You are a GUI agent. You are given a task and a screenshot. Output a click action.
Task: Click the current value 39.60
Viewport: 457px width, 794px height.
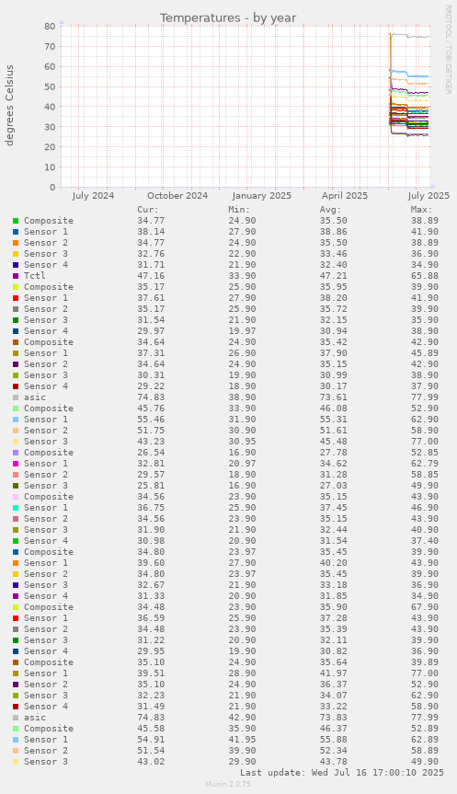click(151, 563)
